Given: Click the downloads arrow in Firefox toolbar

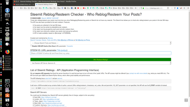Looking at the screenshot, I should point(184,8).
